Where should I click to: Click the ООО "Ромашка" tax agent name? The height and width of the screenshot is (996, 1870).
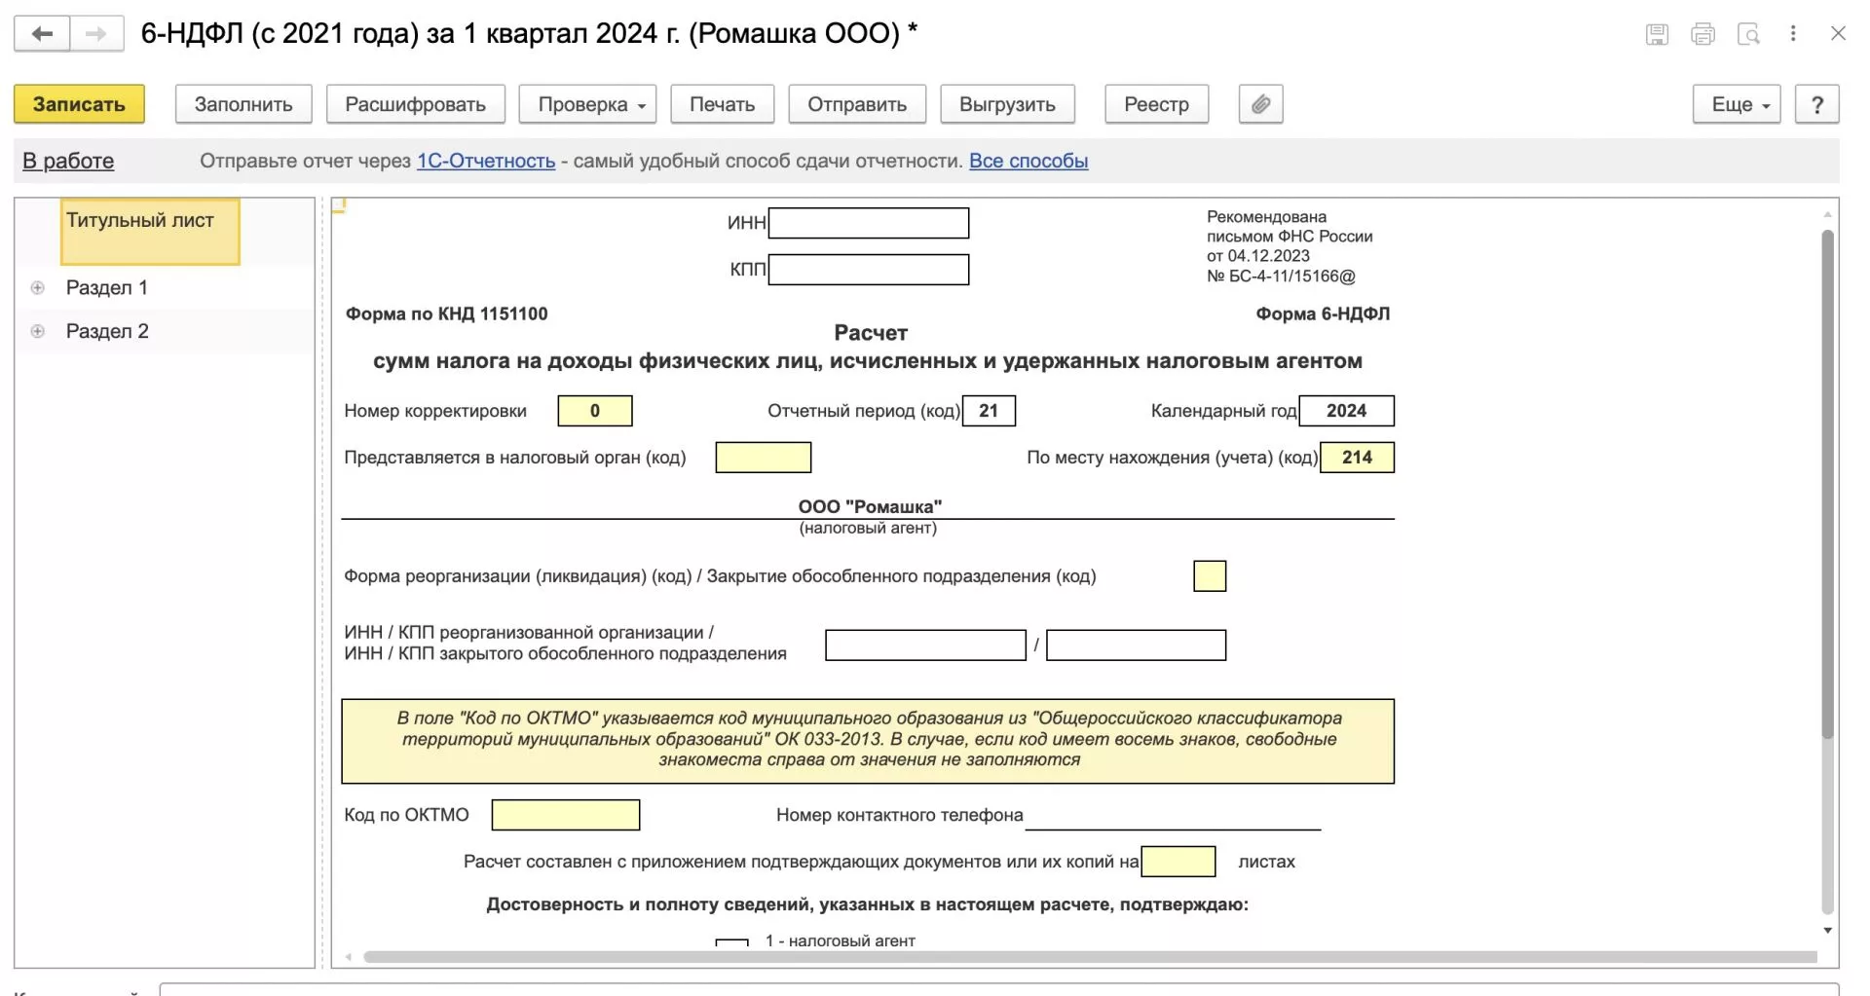coord(870,506)
